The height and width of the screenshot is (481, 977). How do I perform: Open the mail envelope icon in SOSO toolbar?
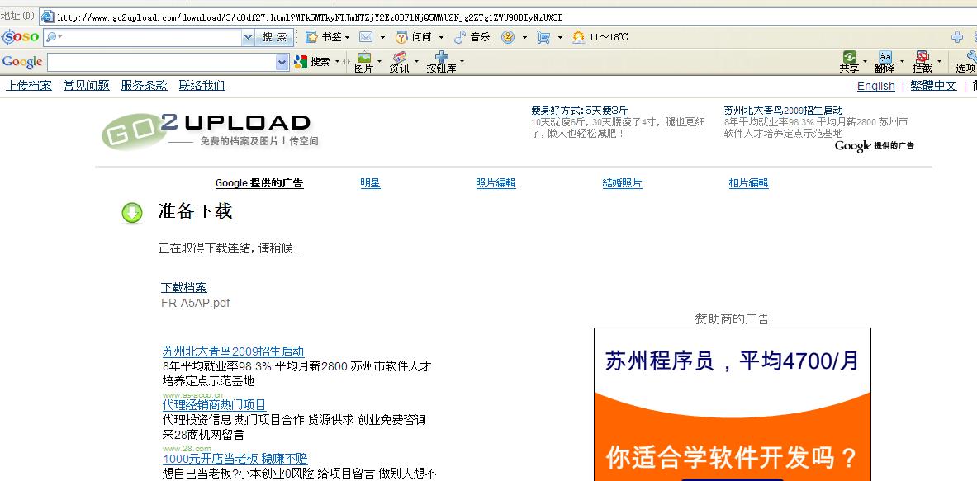point(365,37)
